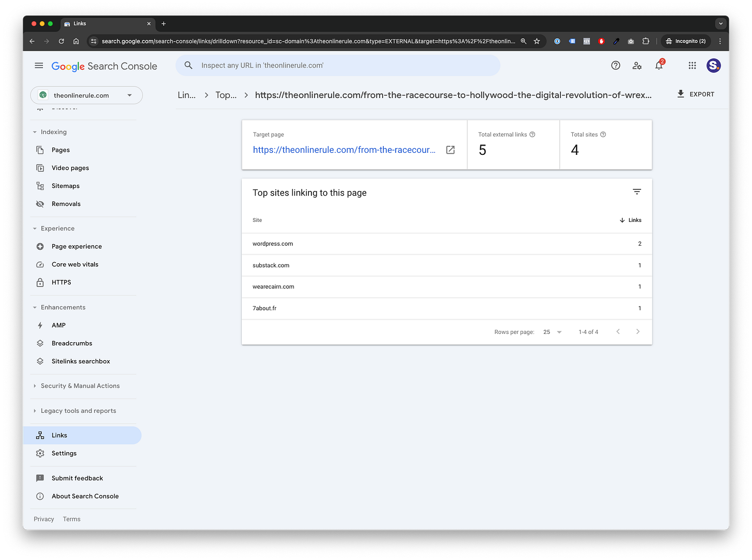Click Submit feedback
Screen dimensions: 752x560
[77, 478]
